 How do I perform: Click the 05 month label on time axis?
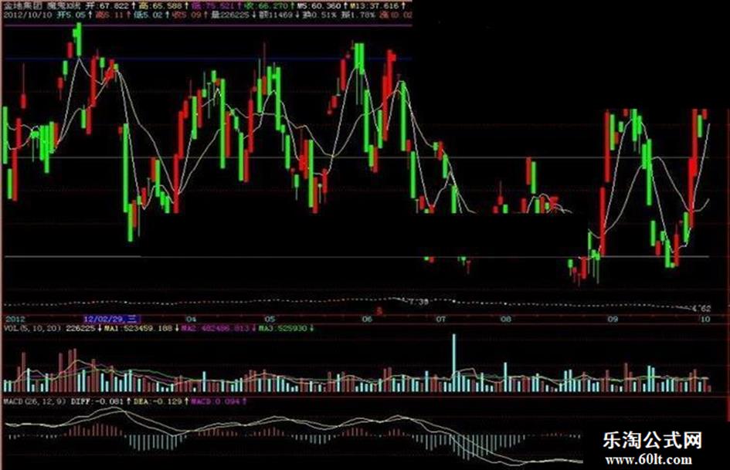[270, 320]
